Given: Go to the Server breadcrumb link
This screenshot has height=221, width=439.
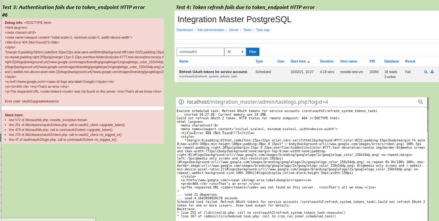Looking at the screenshot, I should pos(234,30).
